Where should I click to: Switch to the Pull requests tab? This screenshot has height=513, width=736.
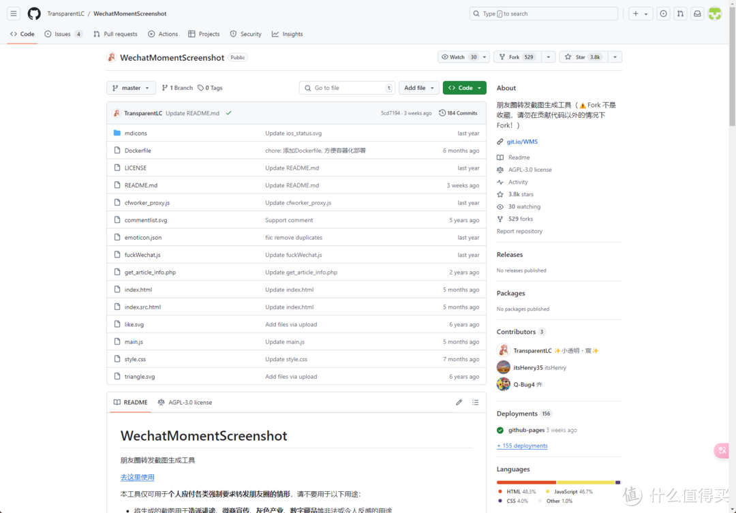click(115, 34)
